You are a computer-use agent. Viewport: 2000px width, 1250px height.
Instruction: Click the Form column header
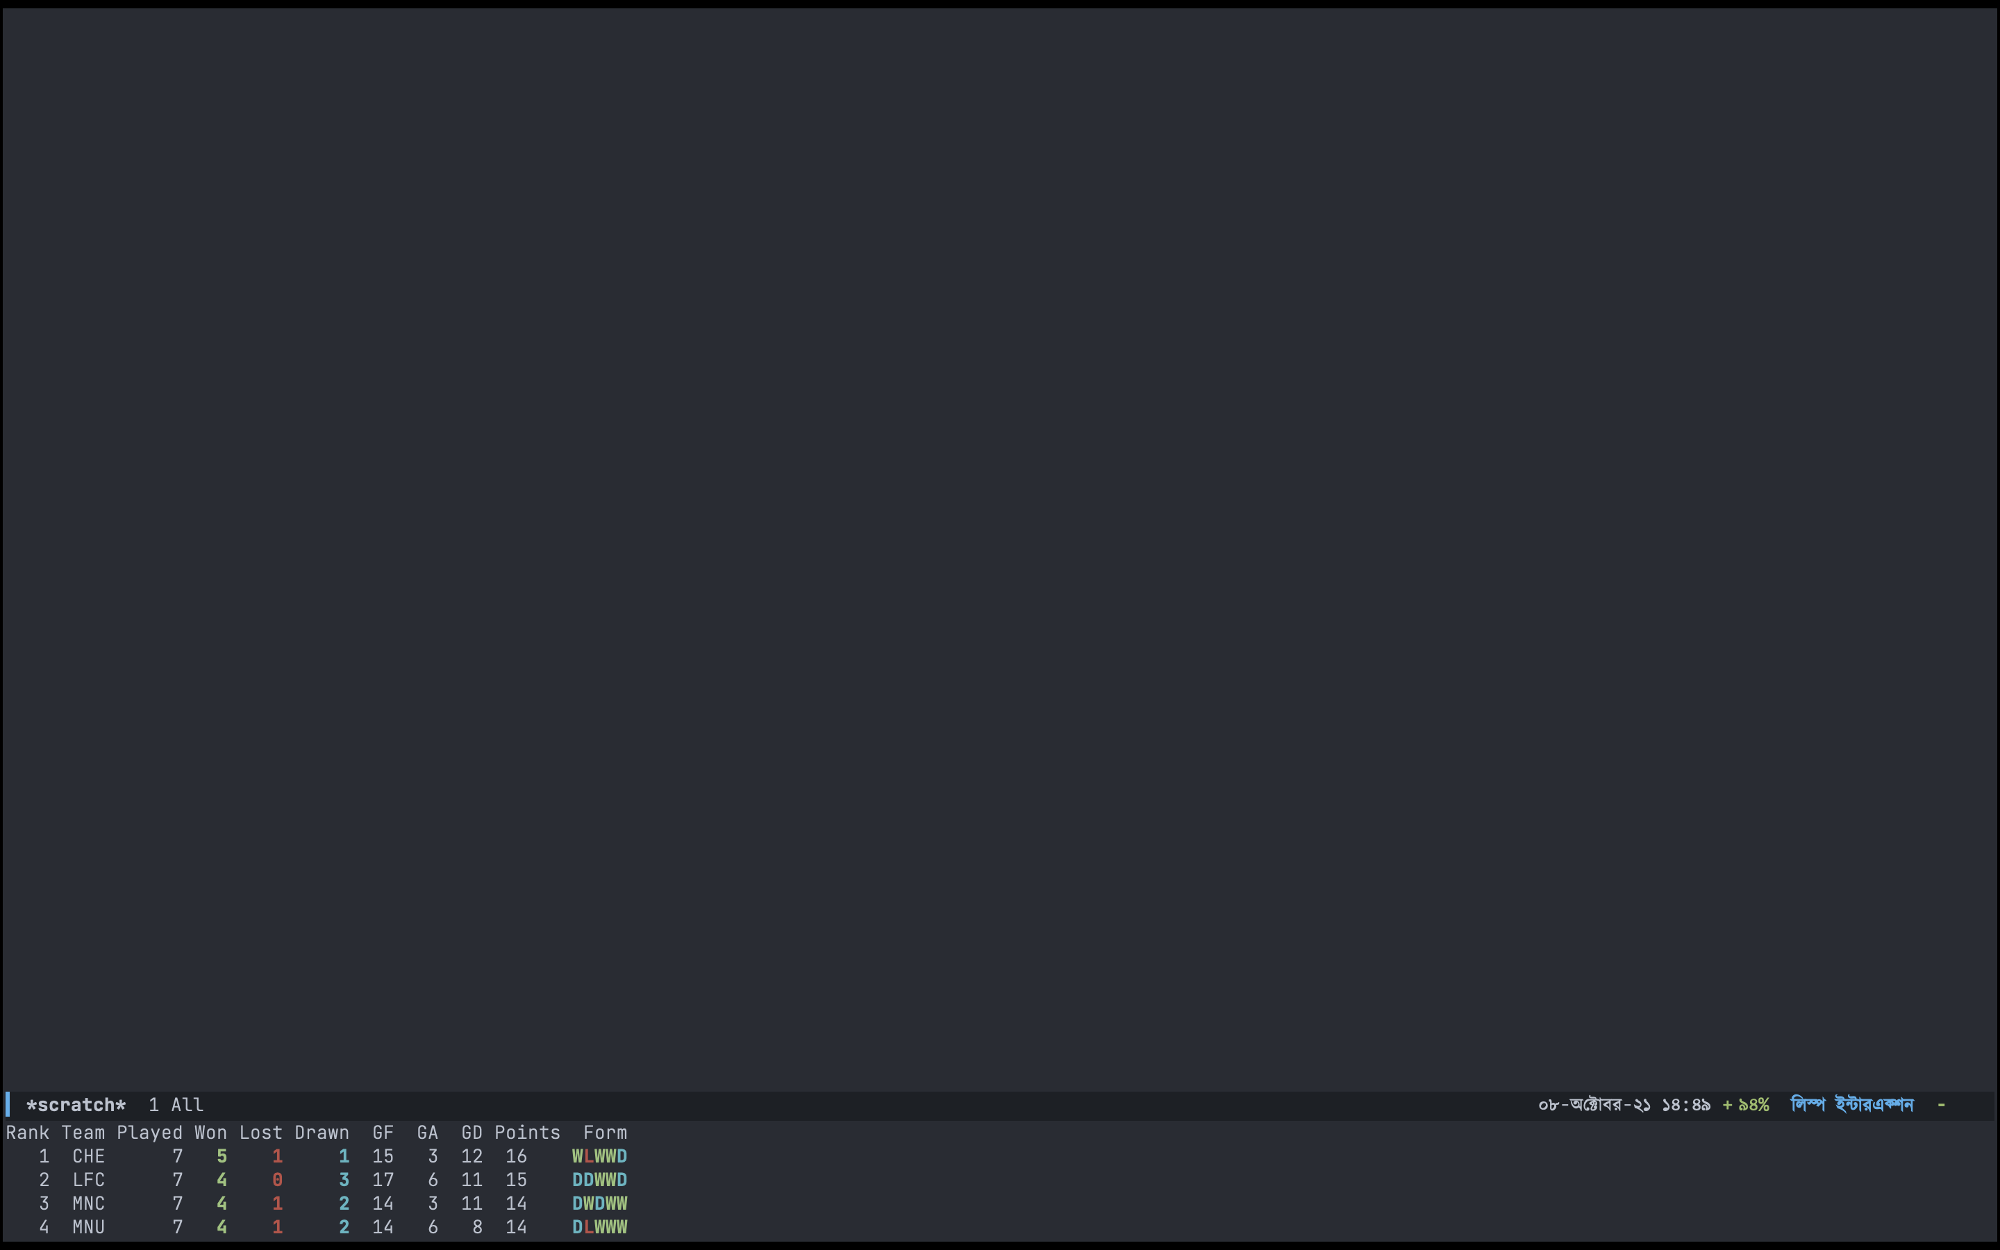(605, 1133)
